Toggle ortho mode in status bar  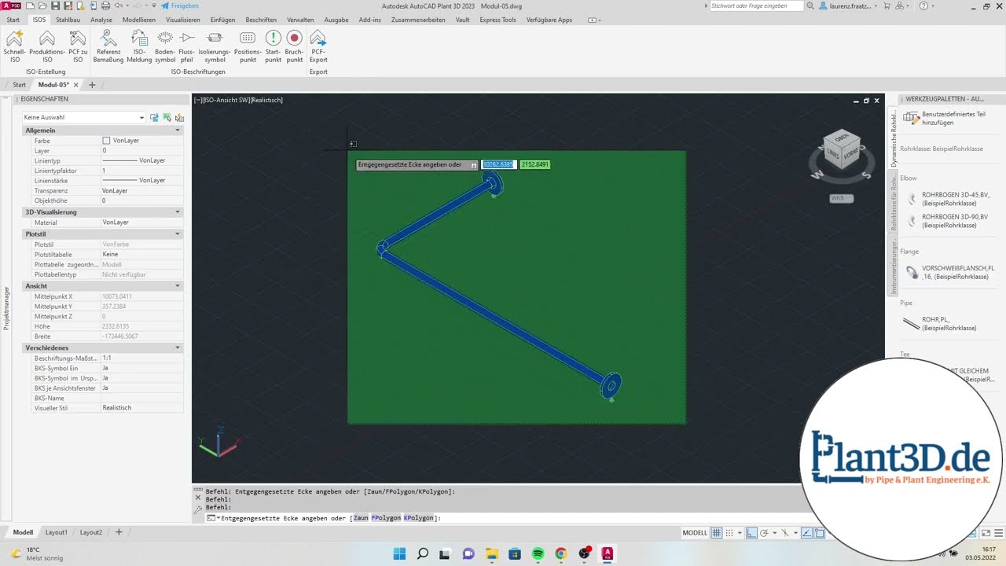pos(751,532)
